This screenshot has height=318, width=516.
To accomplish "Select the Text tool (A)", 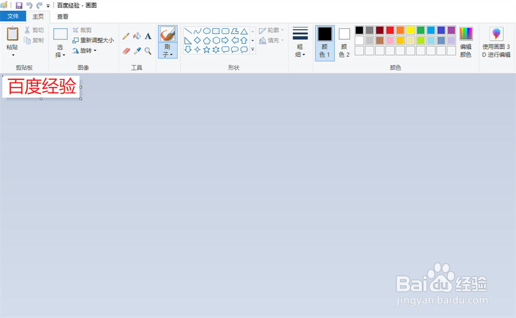I will [x=148, y=36].
